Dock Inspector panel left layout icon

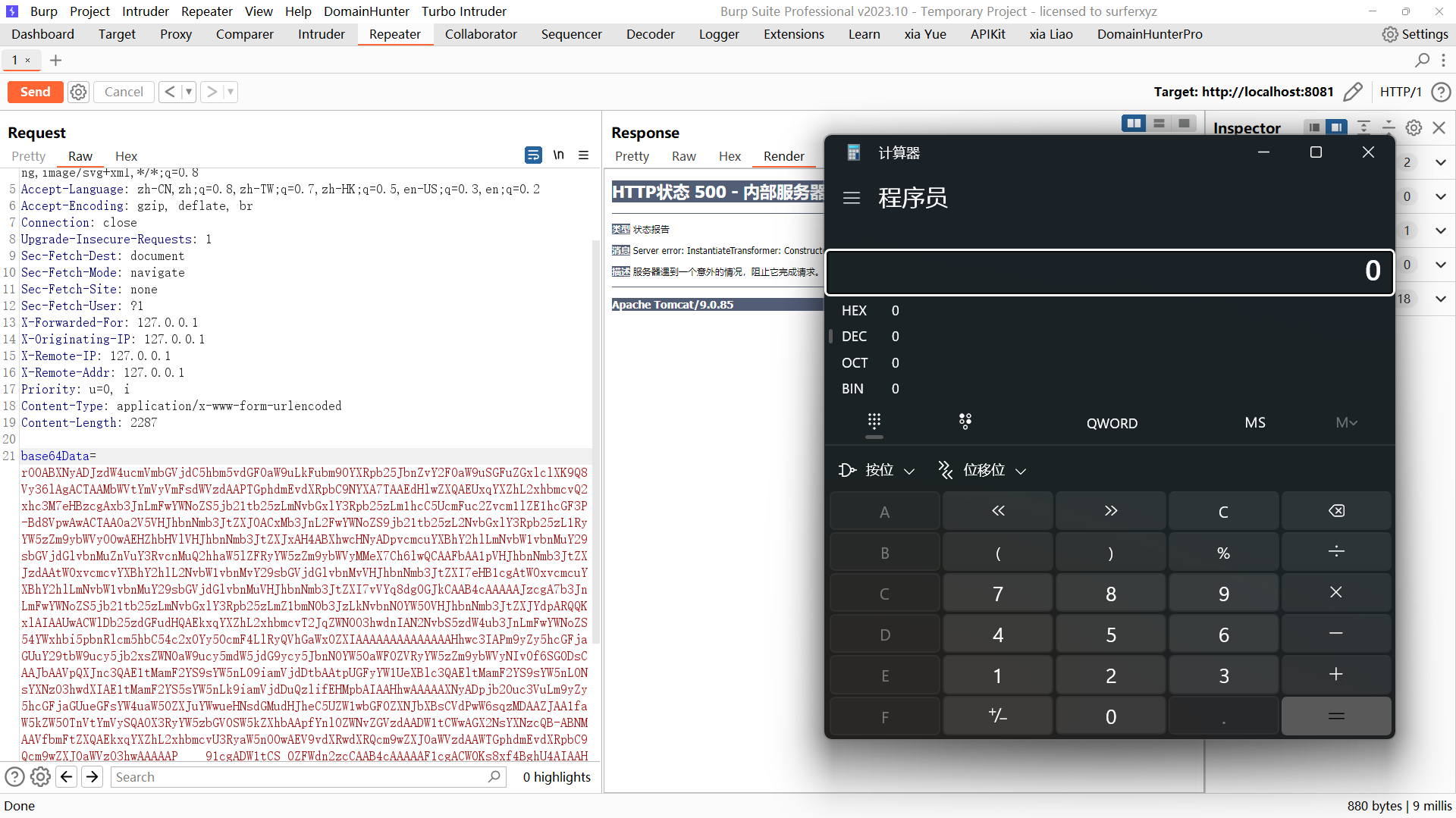tap(1314, 127)
